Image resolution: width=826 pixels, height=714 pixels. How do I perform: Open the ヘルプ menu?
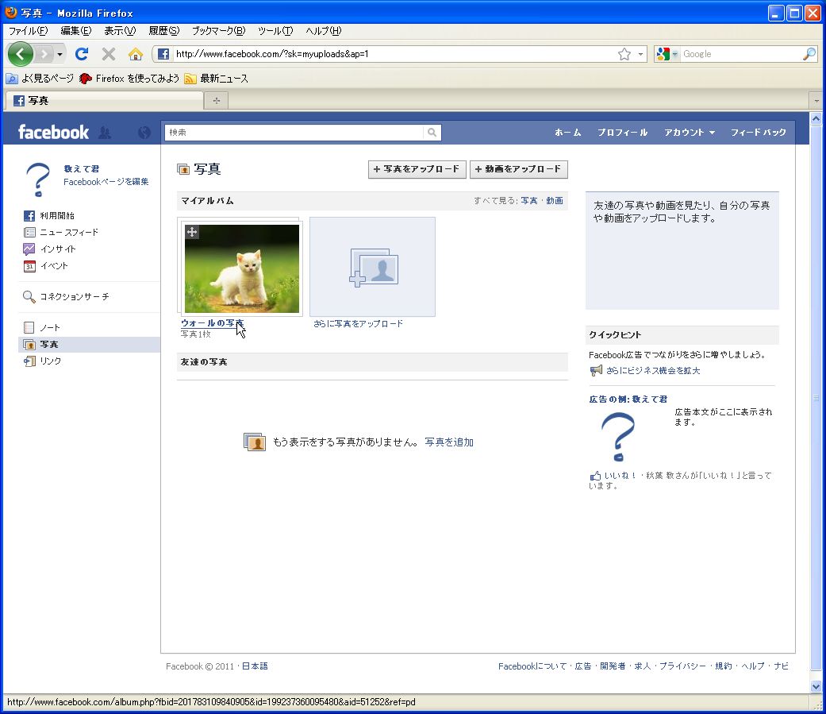tap(324, 31)
